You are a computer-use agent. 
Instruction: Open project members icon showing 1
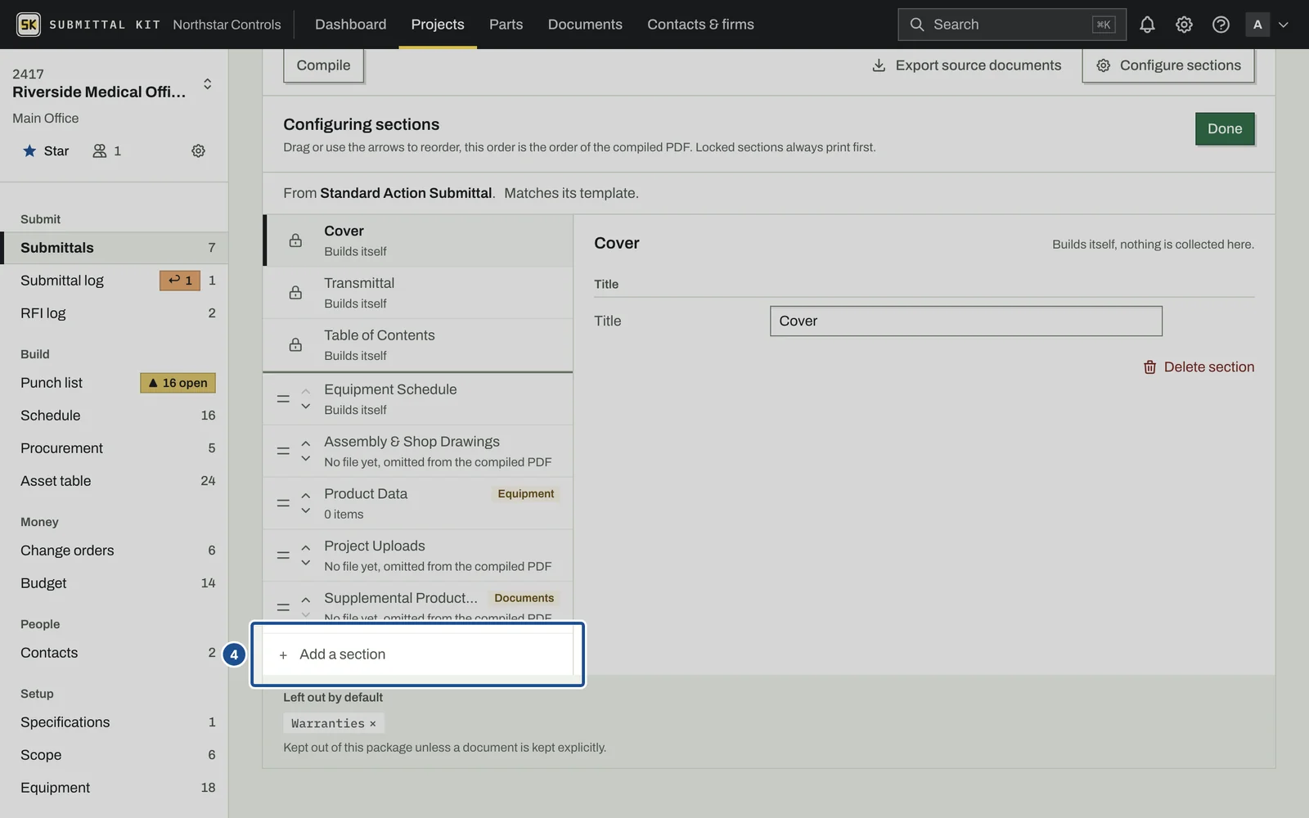tap(107, 151)
